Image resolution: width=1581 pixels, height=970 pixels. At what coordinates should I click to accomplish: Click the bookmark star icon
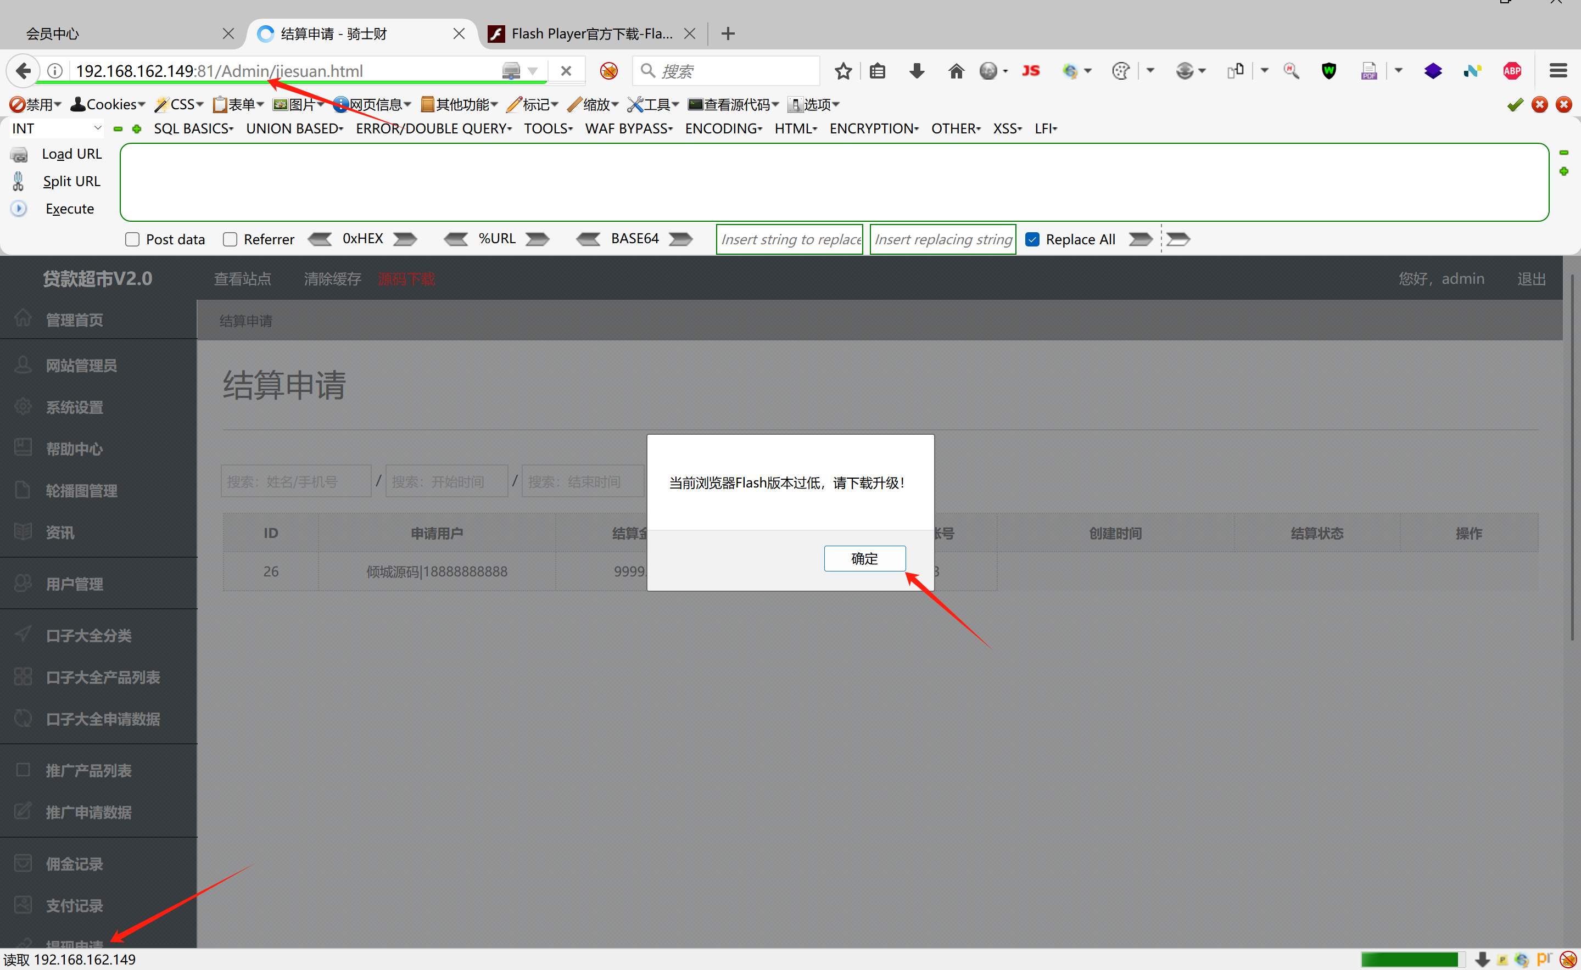pyautogui.click(x=843, y=71)
